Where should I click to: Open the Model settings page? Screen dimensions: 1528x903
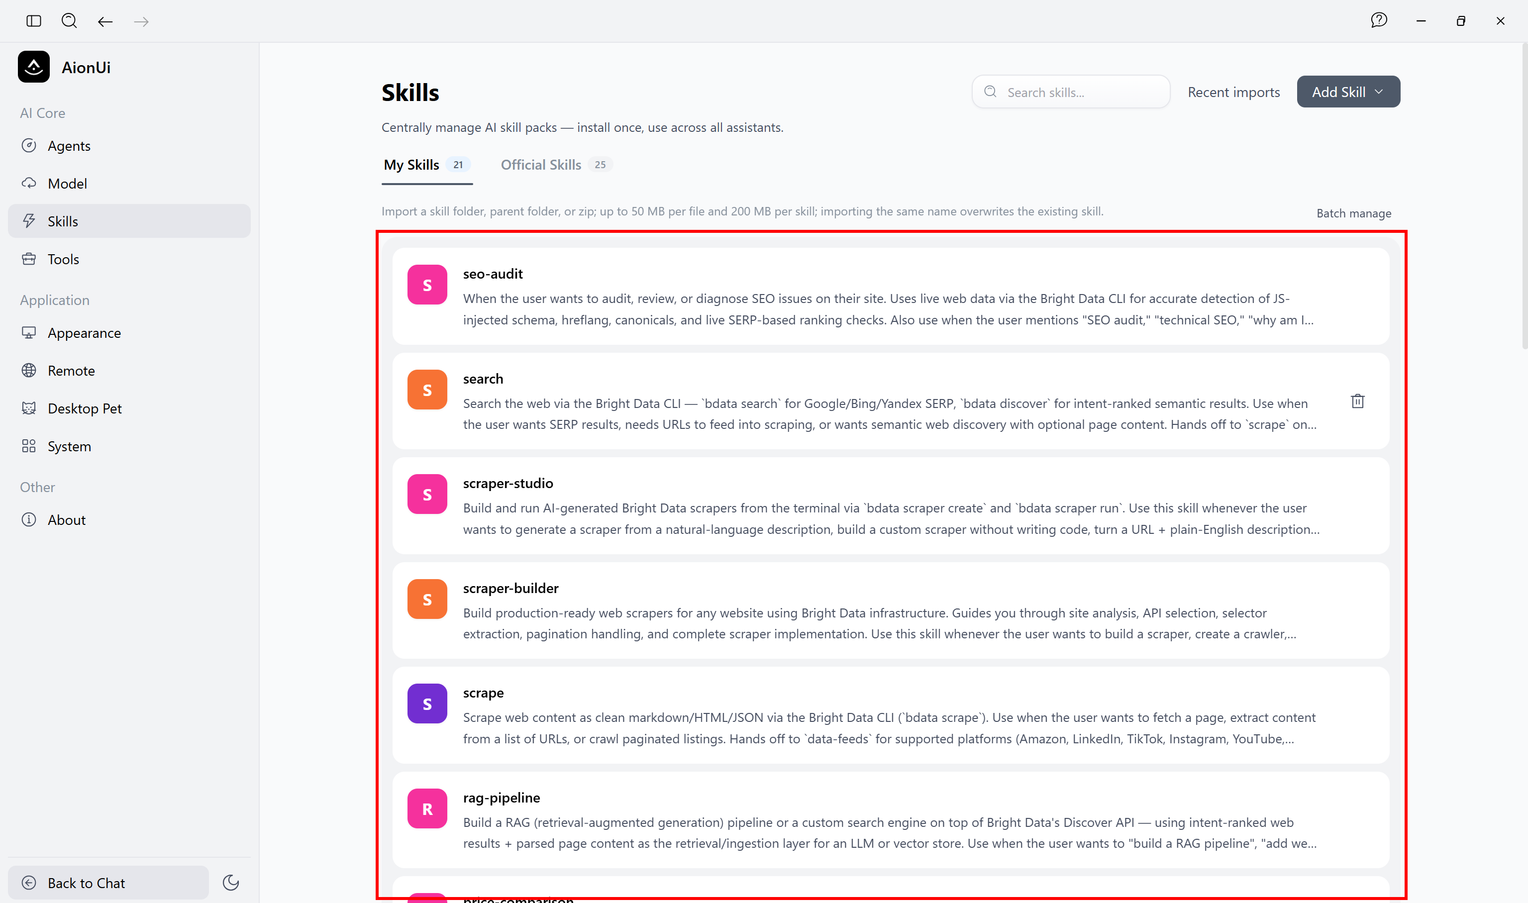tap(129, 184)
